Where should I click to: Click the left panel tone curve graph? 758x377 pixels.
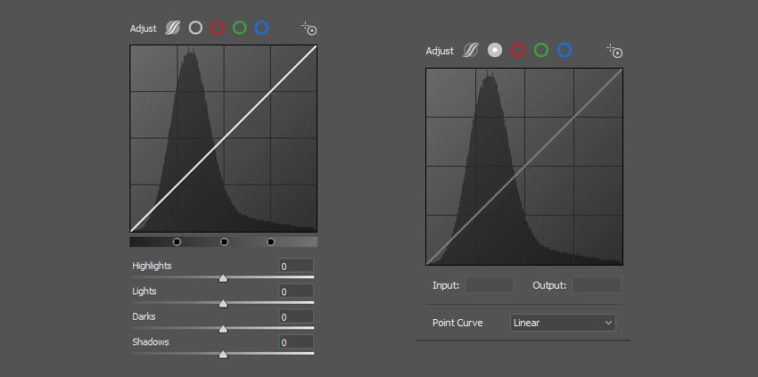click(223, 139)
